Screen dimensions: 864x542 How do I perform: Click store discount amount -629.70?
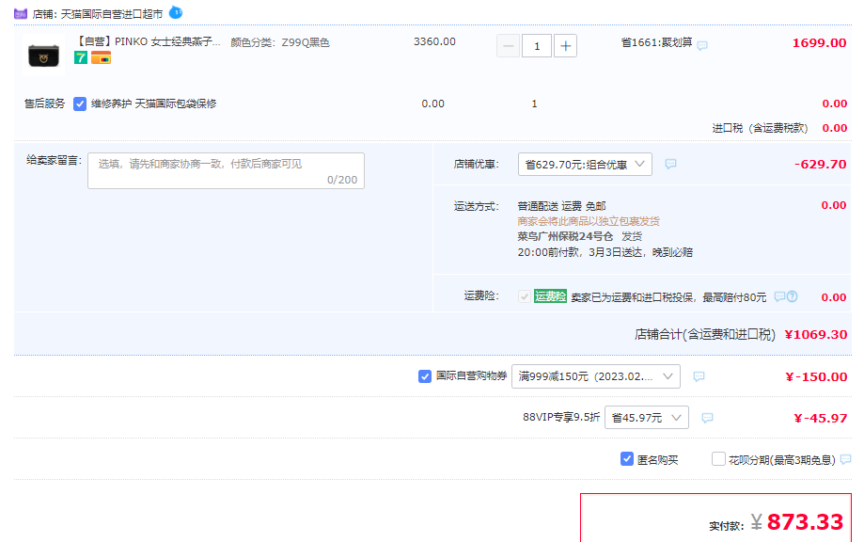point(820,165)
